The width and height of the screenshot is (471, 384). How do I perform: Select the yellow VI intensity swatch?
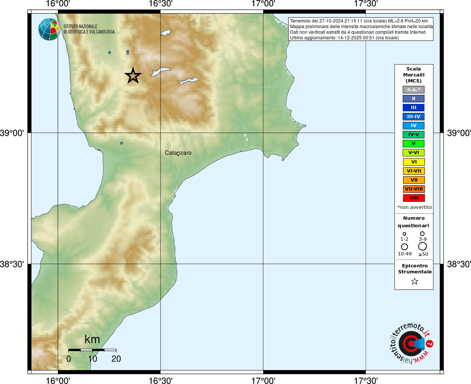click(414, 162)
